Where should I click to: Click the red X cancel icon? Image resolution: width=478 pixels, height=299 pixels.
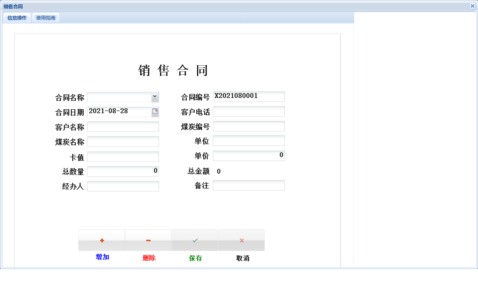pyautogui.click(x=241, y=240)
